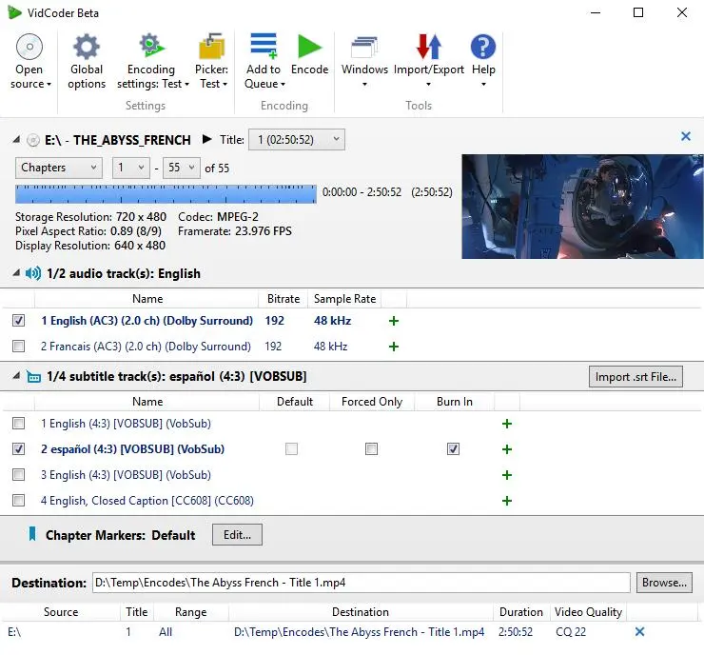Open the Import/Export arrows icon
This screenshot has height=655, width=704.
pyautogui.click(x=429, y=47)
